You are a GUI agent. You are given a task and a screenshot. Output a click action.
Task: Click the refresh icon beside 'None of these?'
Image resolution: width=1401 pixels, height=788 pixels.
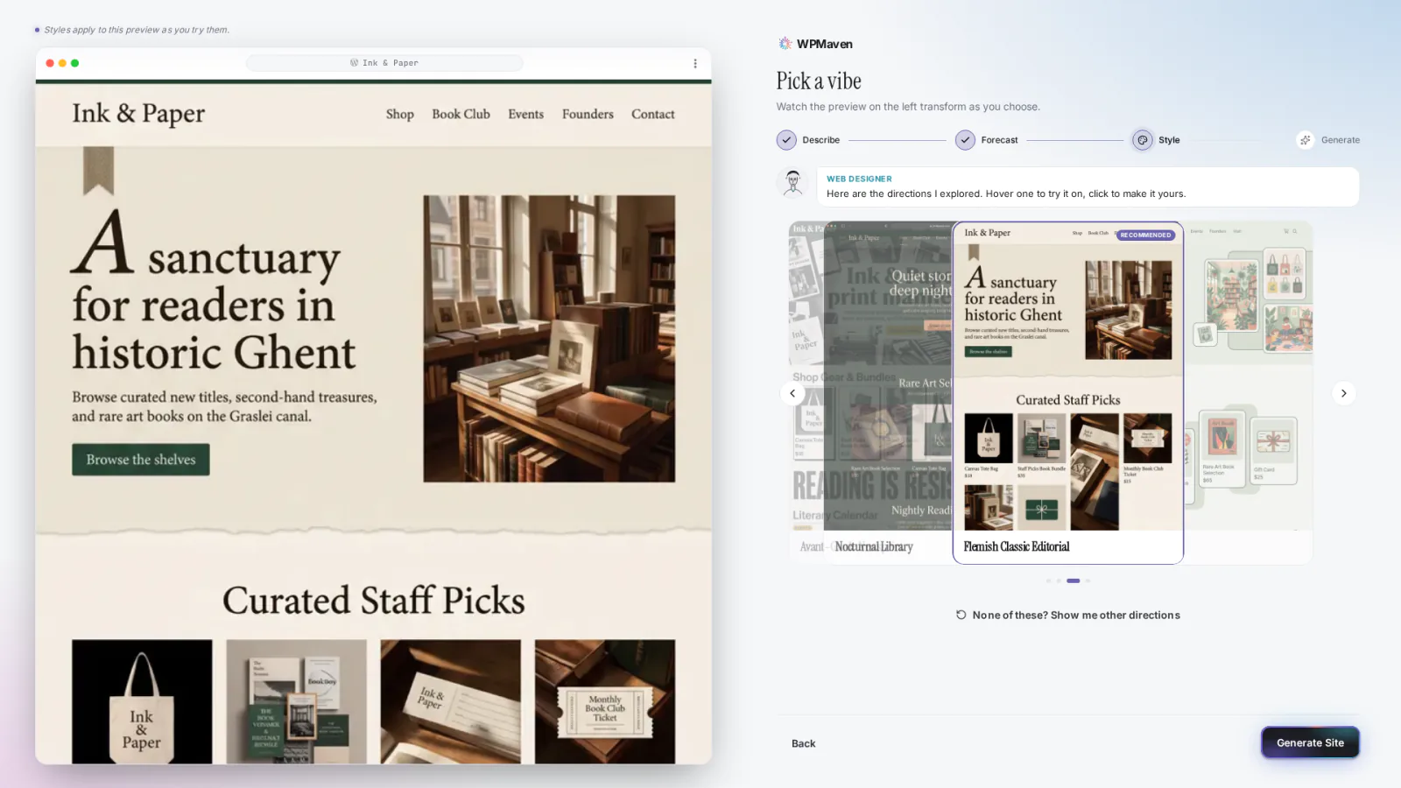point(961,615)
